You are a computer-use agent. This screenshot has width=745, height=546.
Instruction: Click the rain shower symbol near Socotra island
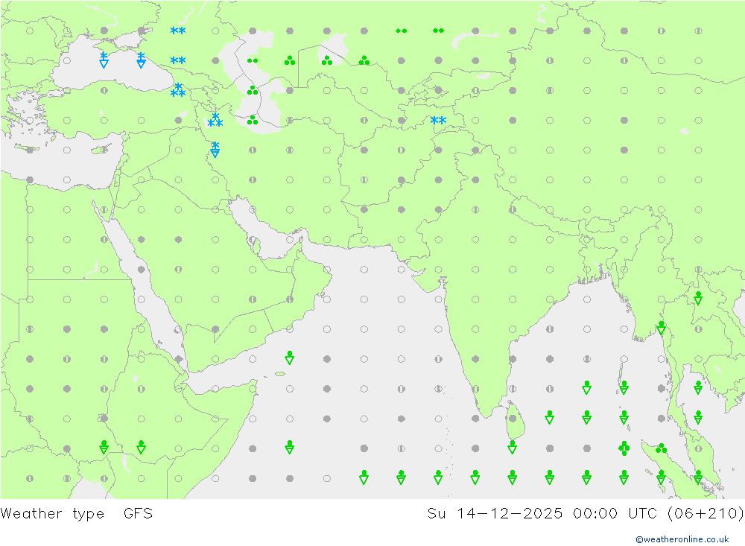(289, 358)
